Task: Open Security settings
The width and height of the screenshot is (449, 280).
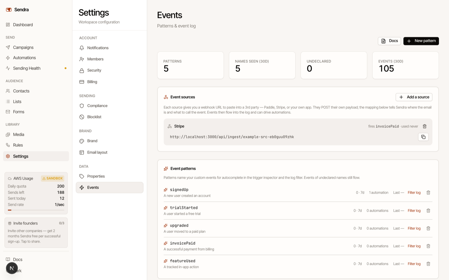Action: click(x=110, y=70)
